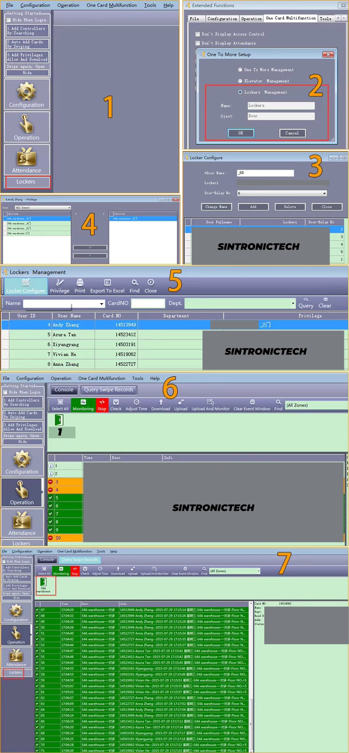Viewport: 349px width, 753px height.
Task: Click Check icon above door labeled 1
Action: (116, 402)
